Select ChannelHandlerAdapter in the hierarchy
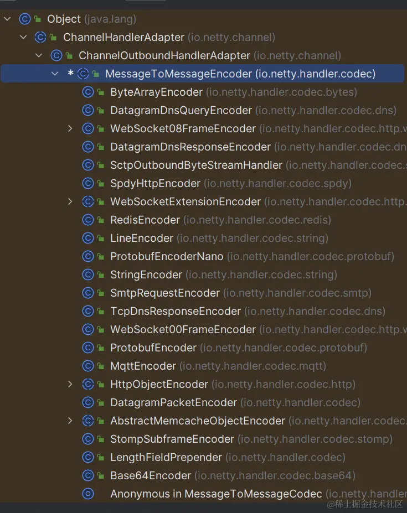This screenshot has height=513, width=407. (169, 37)
